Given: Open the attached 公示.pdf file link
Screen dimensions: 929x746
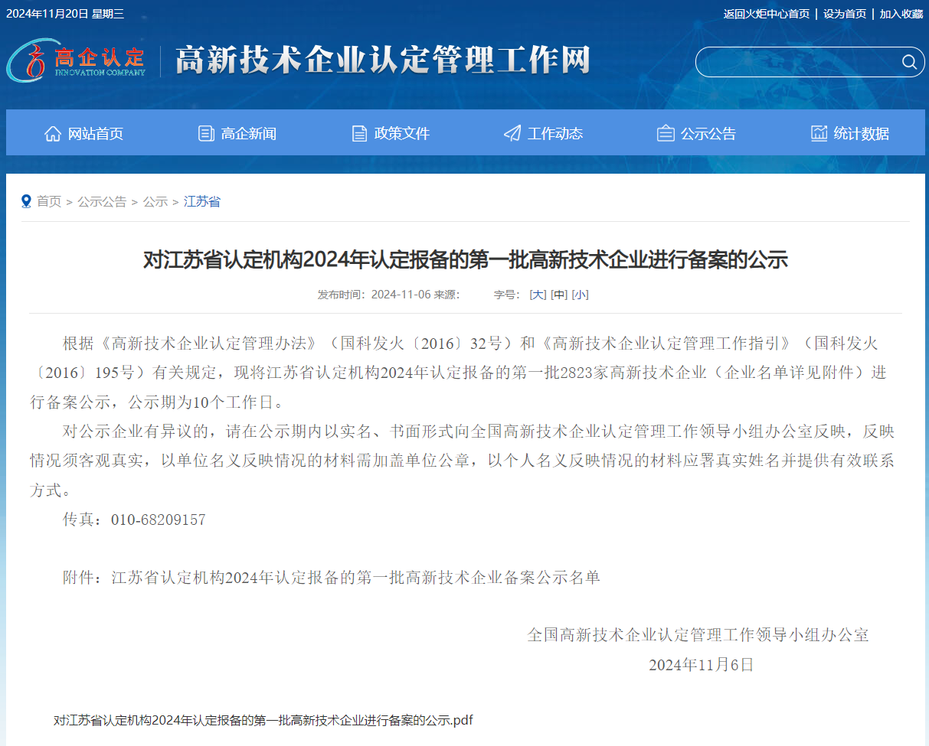Looking at the screenshot, I should (263, 721).
